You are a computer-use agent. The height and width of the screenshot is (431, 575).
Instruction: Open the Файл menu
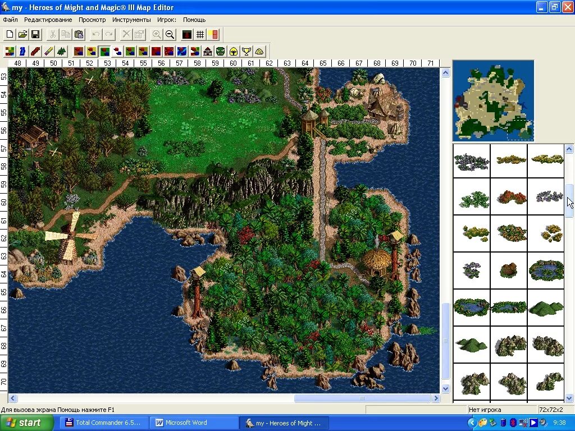(10, 20)
